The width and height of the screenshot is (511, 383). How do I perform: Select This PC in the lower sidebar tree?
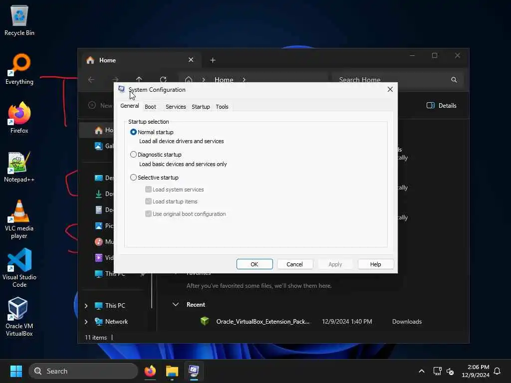[115, 306]
